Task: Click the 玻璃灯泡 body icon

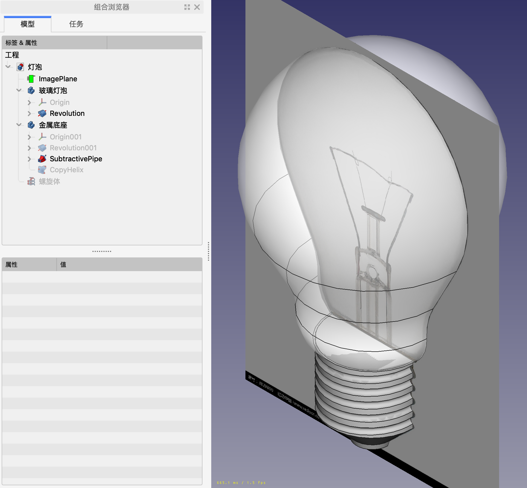Action: point(31,90)
